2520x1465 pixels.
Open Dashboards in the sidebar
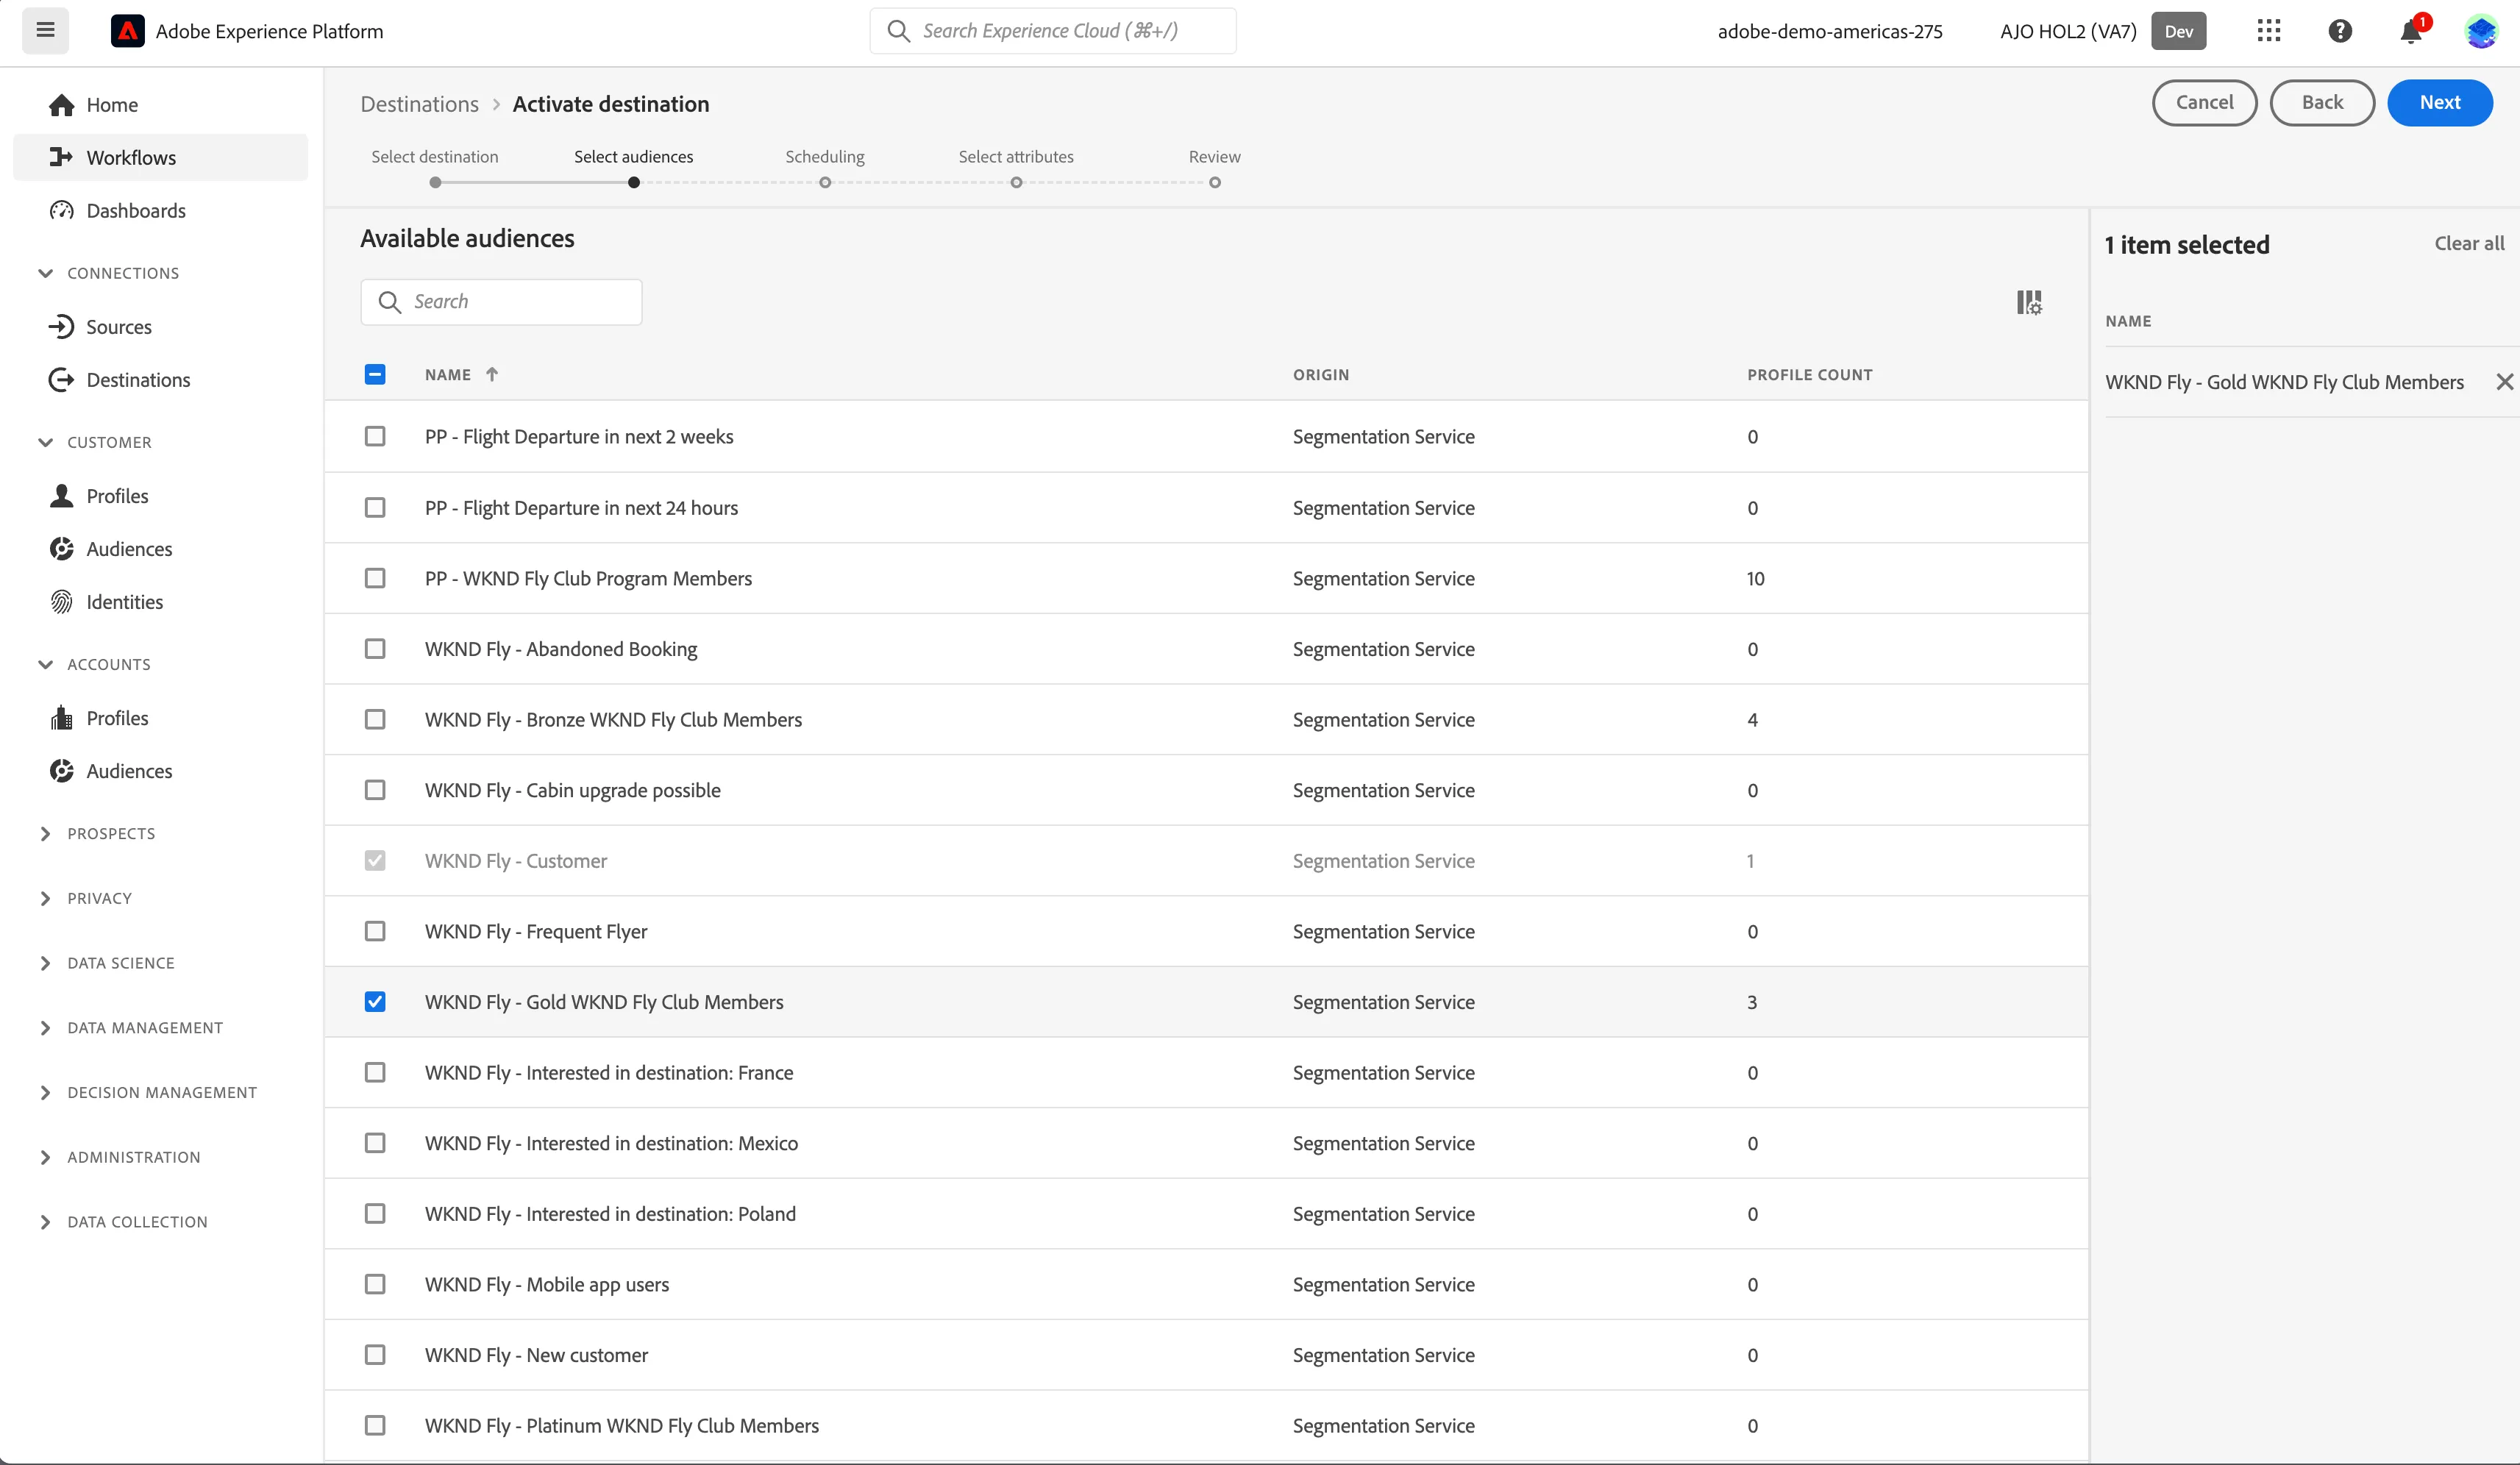coord(136,211)
